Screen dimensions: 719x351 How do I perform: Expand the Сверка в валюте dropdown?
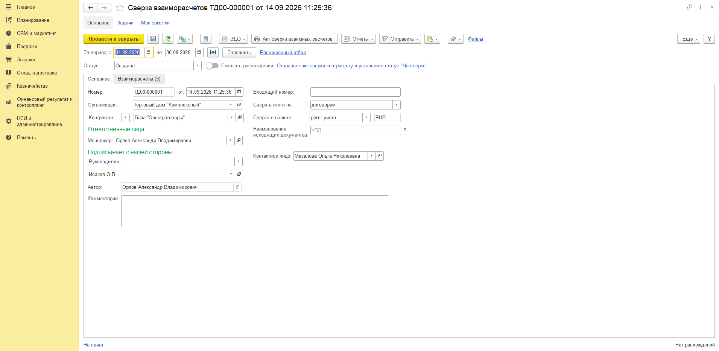366,117
